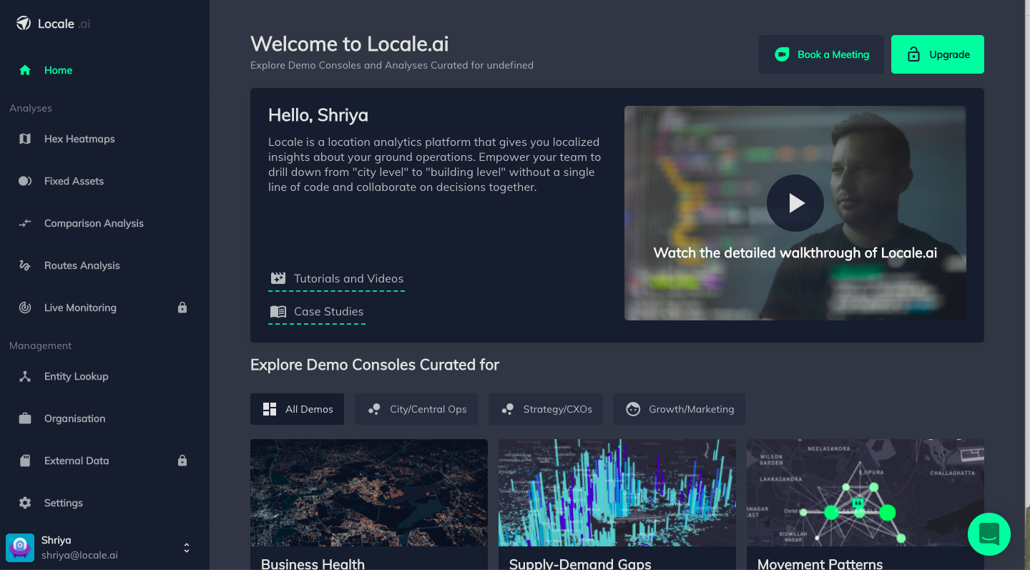The image size is (1030, 570).
Task: Click the Fixed Assets toggle-shaped icon
Action: tap(25, 181)
